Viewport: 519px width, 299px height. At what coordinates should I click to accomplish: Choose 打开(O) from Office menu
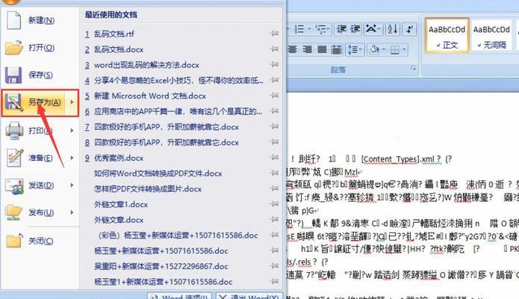[x=40, y=48]
